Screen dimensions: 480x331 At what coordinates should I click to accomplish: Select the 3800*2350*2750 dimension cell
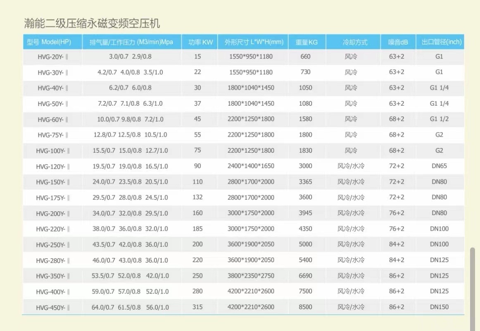[251, 276]
